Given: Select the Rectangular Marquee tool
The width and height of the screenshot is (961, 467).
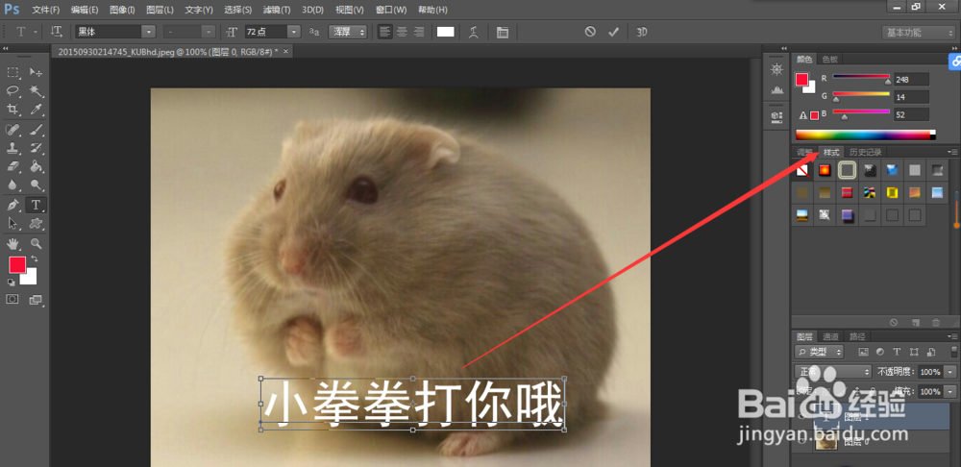Looking at the screenshot, I should (x=12, y=72).
